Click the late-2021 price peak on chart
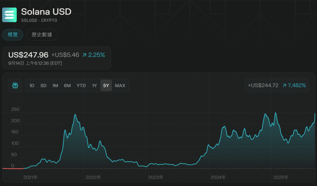Screen dimensions: 317x186 click(x=75, y=115)
